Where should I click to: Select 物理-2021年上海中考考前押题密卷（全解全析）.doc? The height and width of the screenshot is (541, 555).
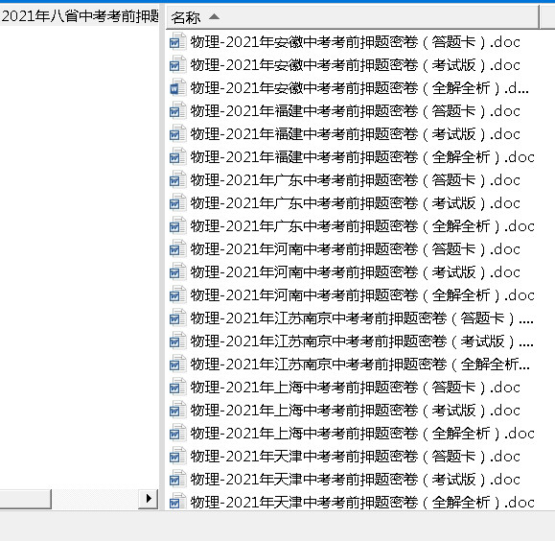click(x=362, y=433)
